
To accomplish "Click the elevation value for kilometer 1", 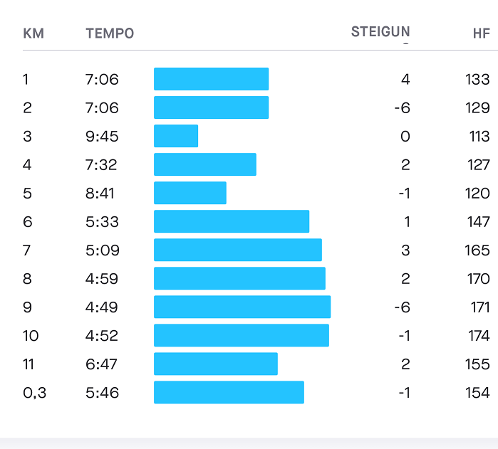I will click(405, 79).
